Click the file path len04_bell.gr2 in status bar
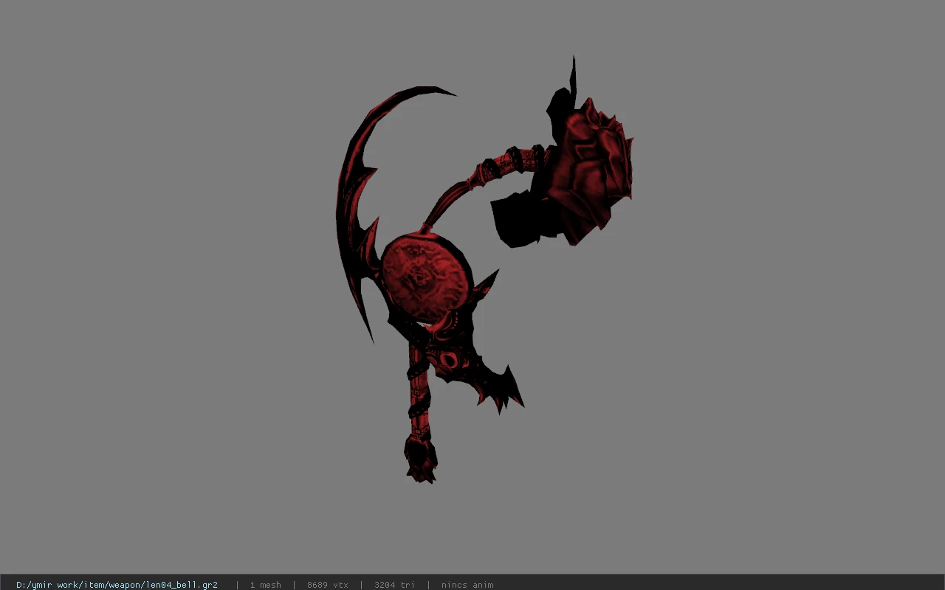The height and width of the screenshot is (590, 945). coord(117,585)
